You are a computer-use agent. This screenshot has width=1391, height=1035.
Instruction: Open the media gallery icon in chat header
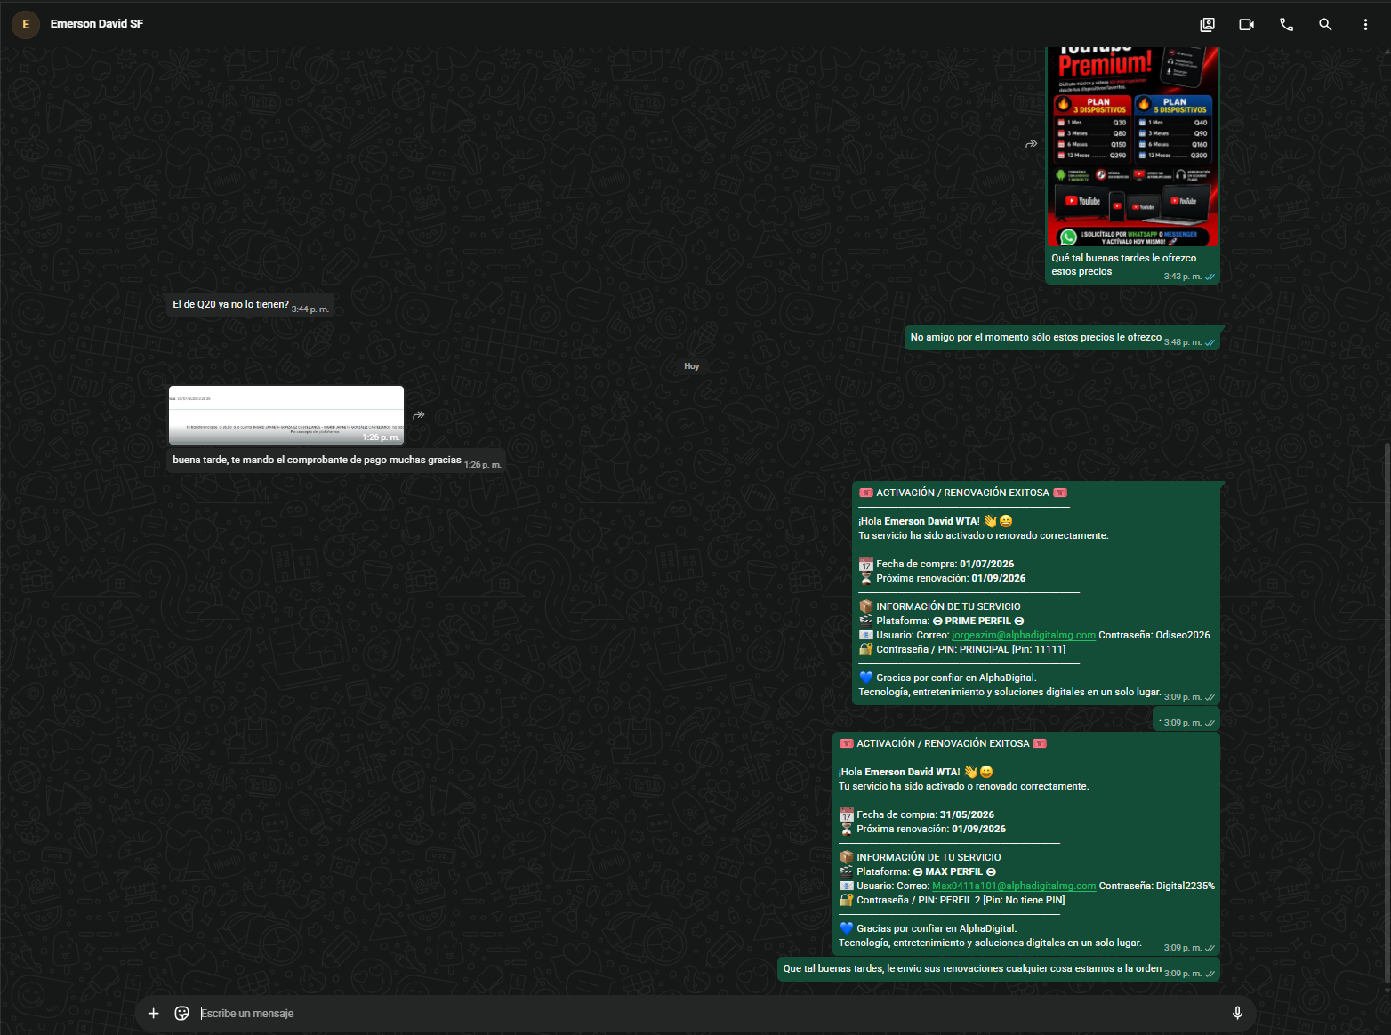click(1207, 25)
